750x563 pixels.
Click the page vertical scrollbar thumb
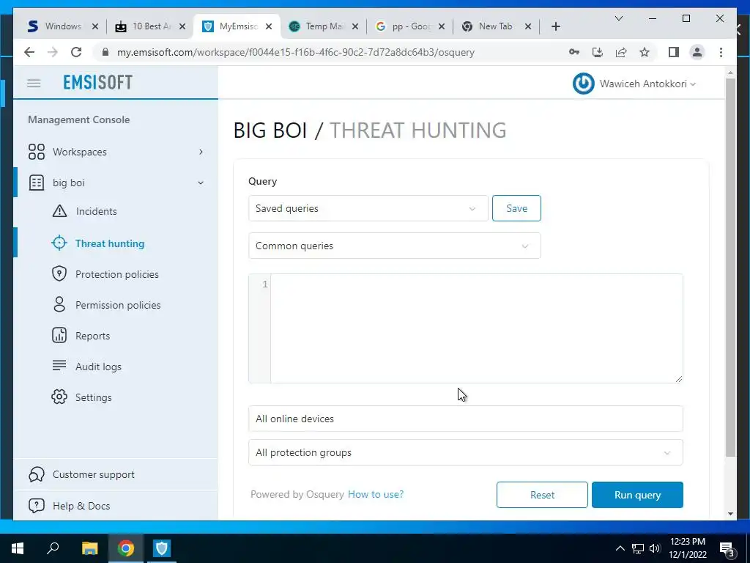click(730, 267)
